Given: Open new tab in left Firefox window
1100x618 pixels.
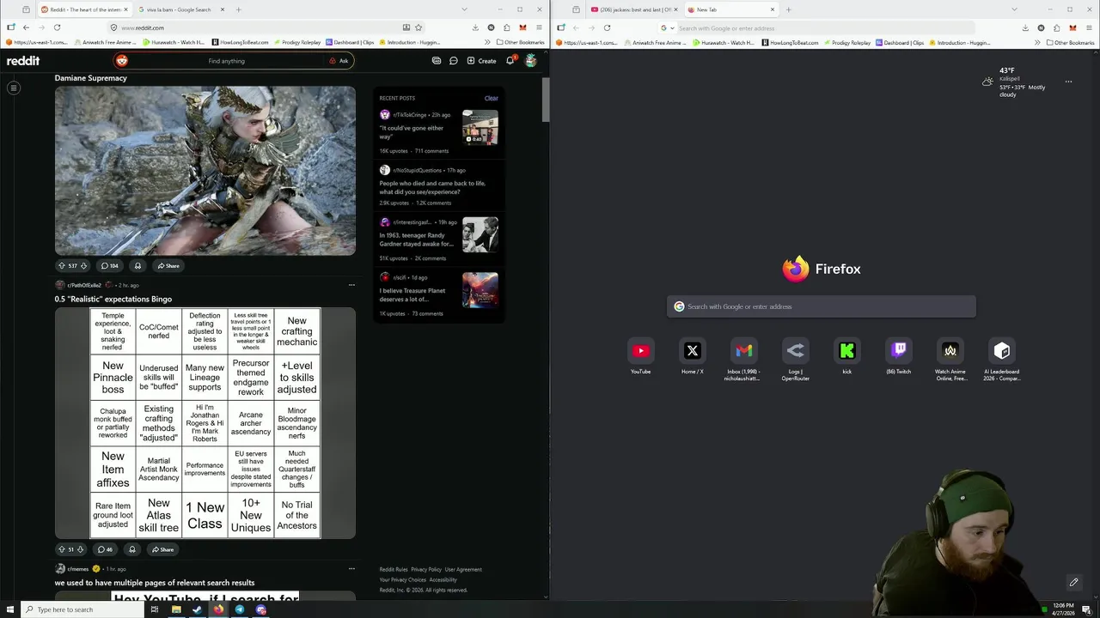Looking at the screenshot, I should (239, 9).
